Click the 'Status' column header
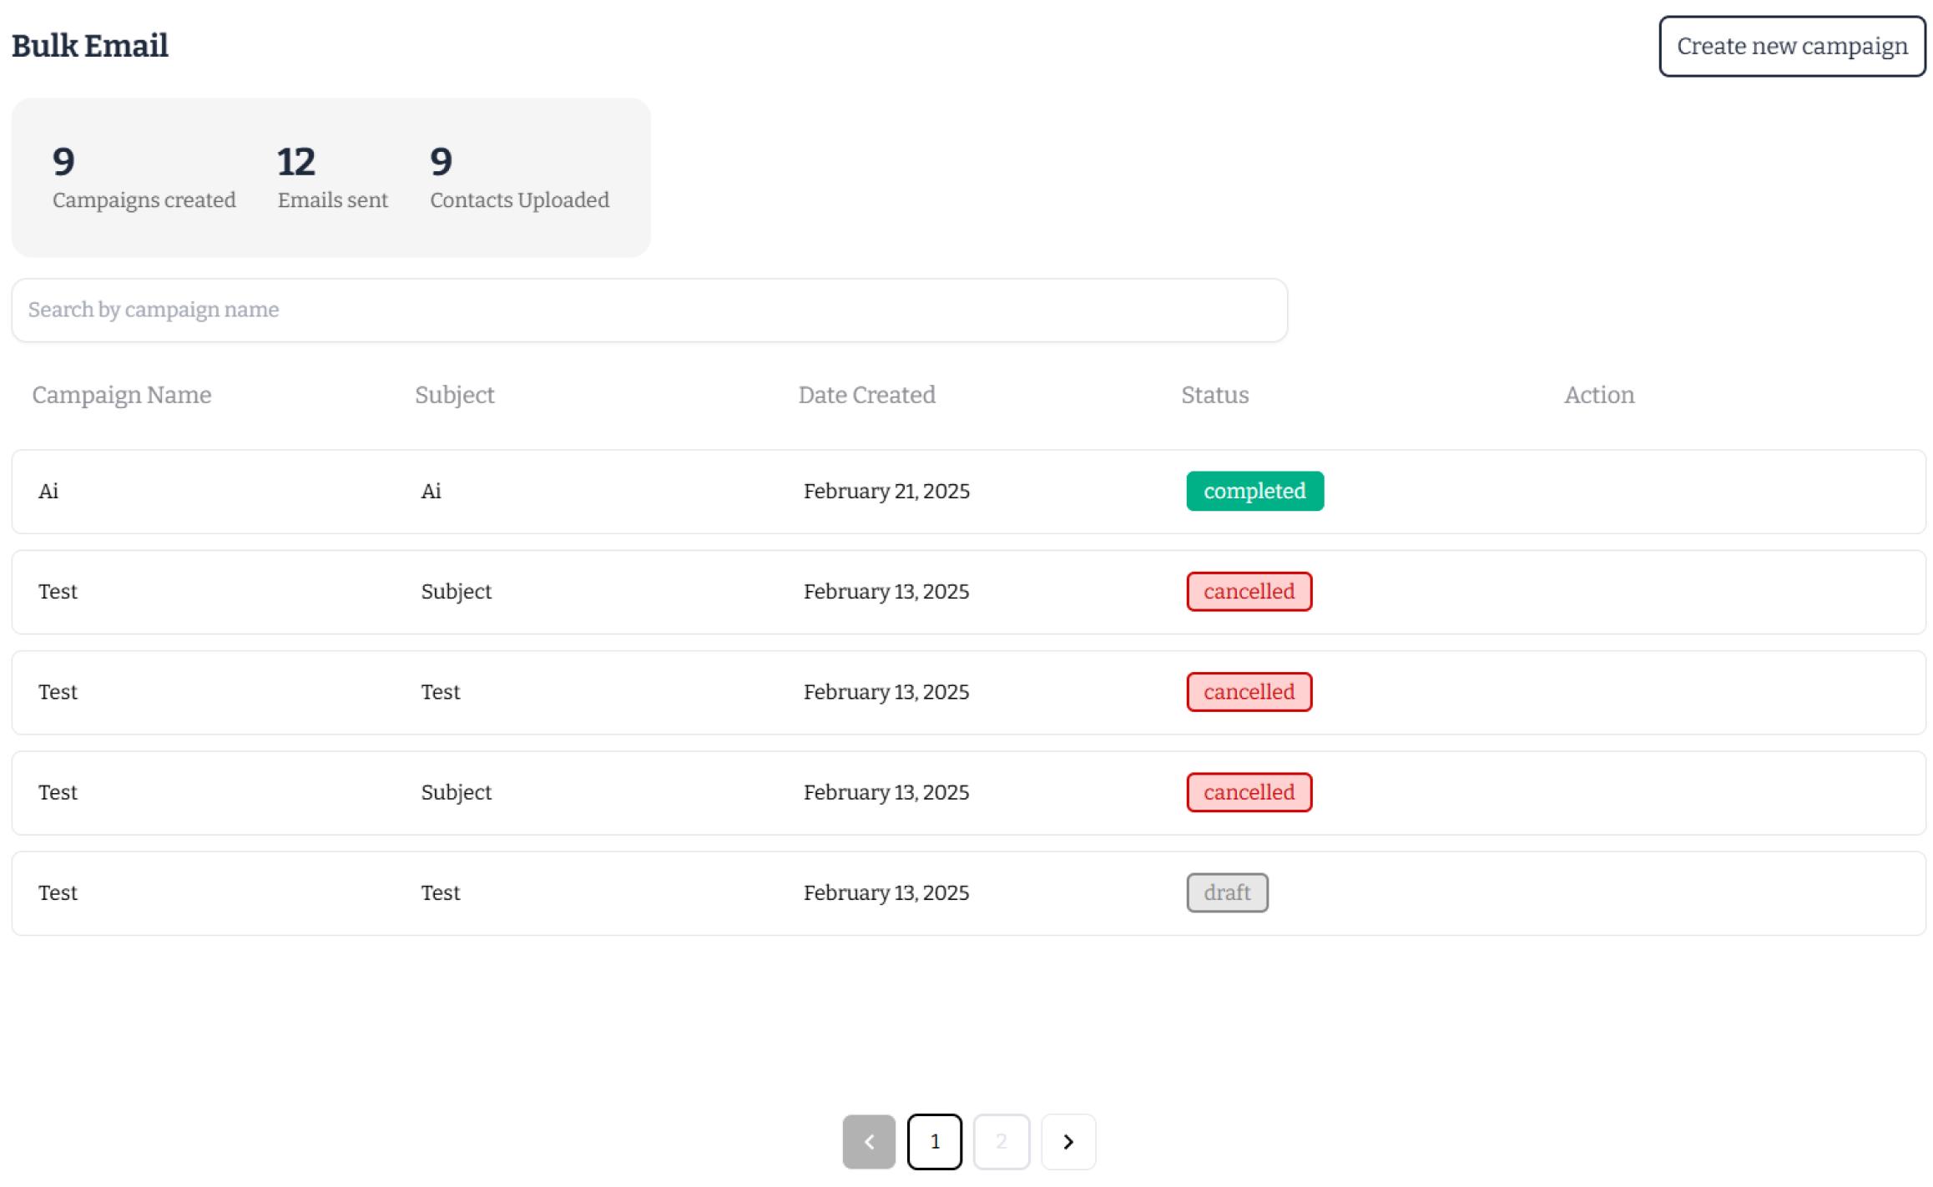This screenshot has width=1933, height=1187. (1214, 394)
